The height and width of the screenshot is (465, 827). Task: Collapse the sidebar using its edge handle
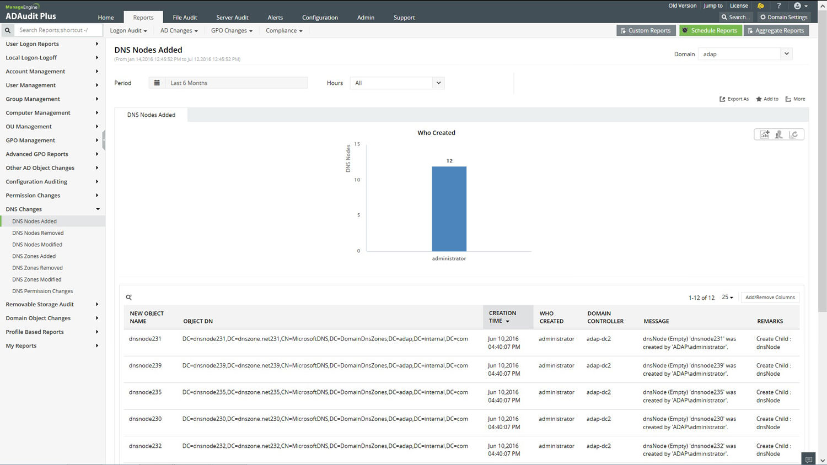104,140
